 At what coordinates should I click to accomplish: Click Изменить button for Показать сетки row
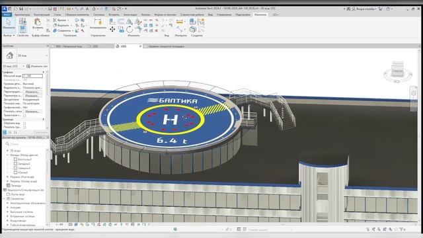point(32,112)
